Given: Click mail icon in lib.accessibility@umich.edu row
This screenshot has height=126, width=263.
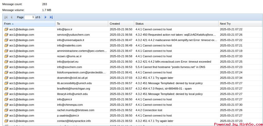Looking at the screenshot, I should [6, 83].
